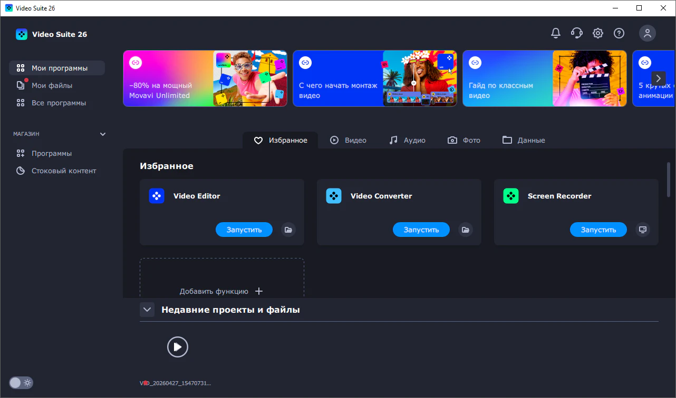Switch to the Видео tab
Image resolution: width=676 pixels, height=398 pixels.
click(x=348, y=140)
